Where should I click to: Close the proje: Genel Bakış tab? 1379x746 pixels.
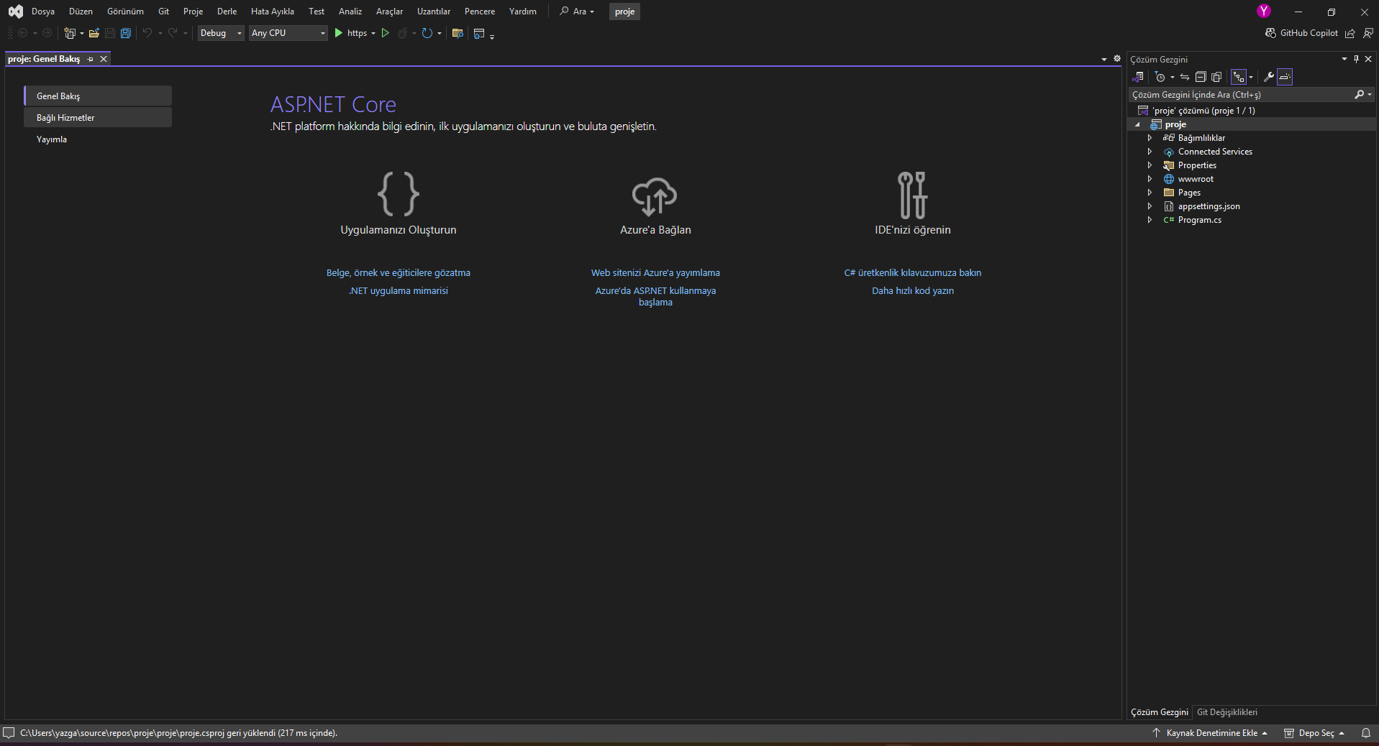(x=104, y=59)
